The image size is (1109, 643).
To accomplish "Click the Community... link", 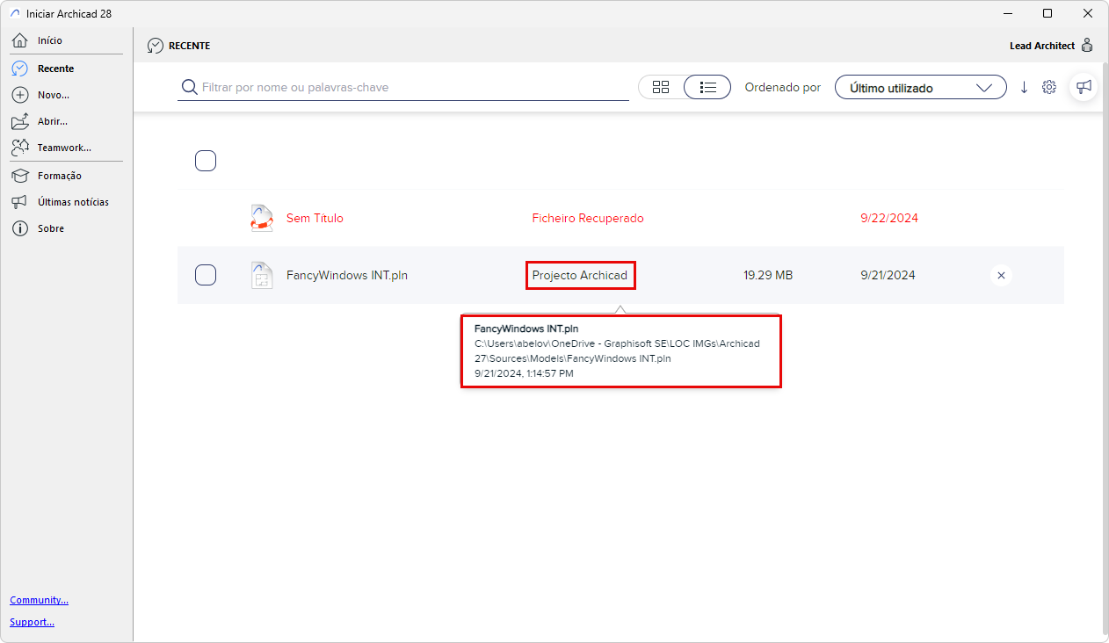I will tap(39, 600).
